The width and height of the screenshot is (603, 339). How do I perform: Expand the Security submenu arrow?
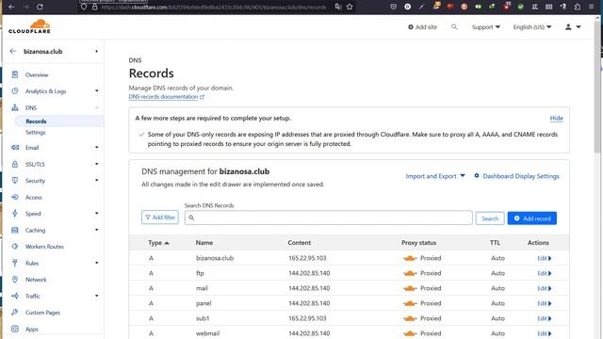(x=96, y=180)
